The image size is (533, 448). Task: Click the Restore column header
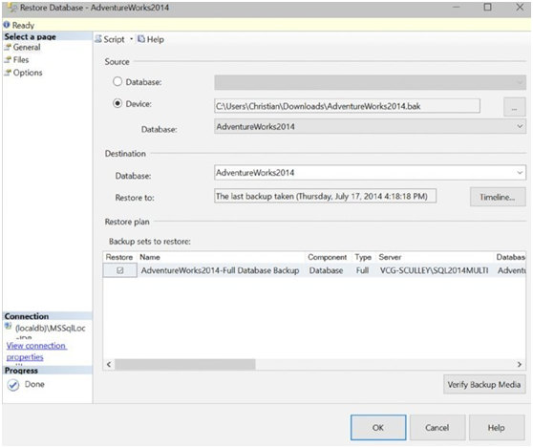(119, 257)
